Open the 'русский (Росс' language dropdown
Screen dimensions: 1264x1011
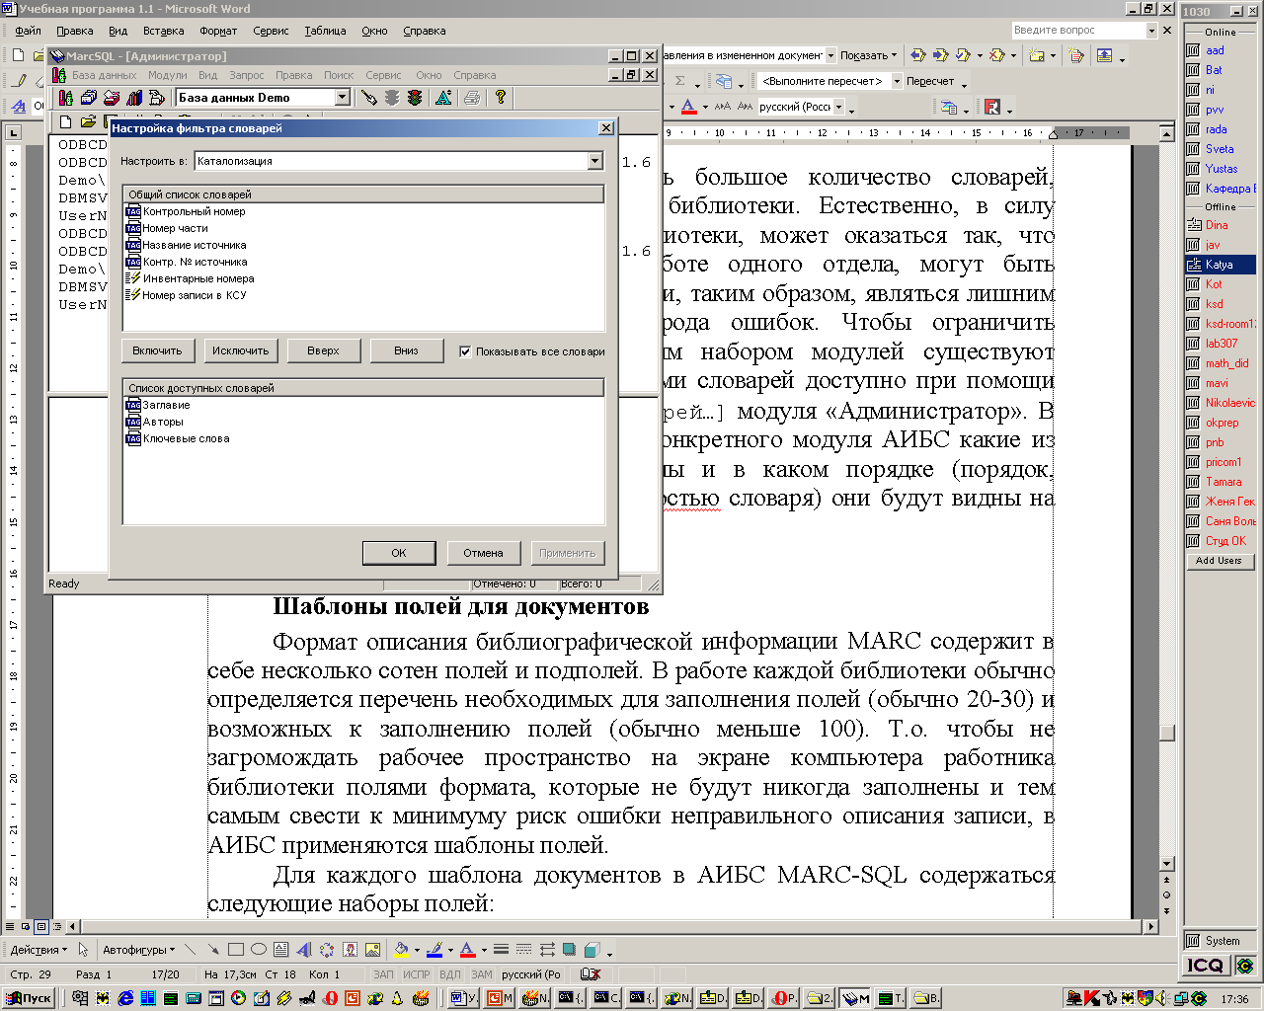[839, 107]
